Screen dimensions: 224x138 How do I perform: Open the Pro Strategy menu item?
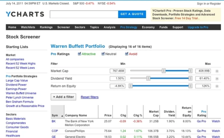[x=128, y=27]
